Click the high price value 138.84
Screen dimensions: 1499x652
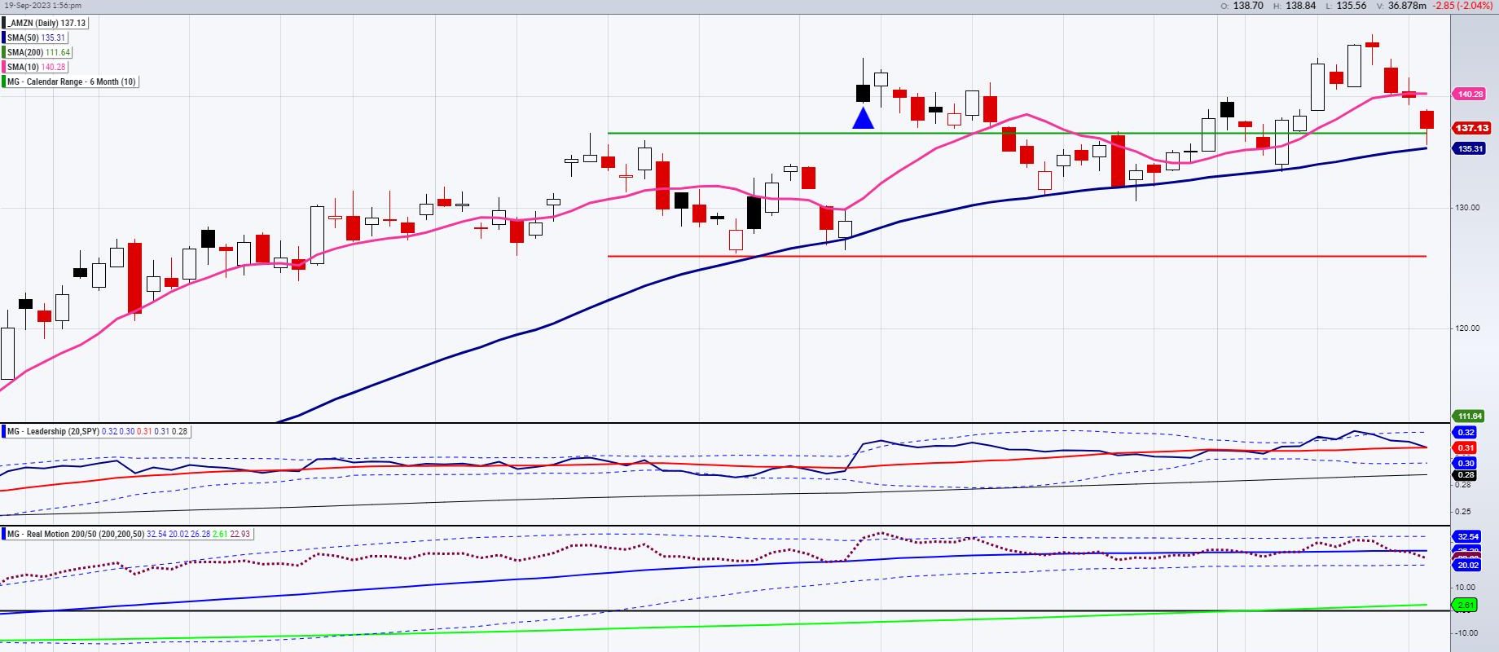(x=1300, y=6)
